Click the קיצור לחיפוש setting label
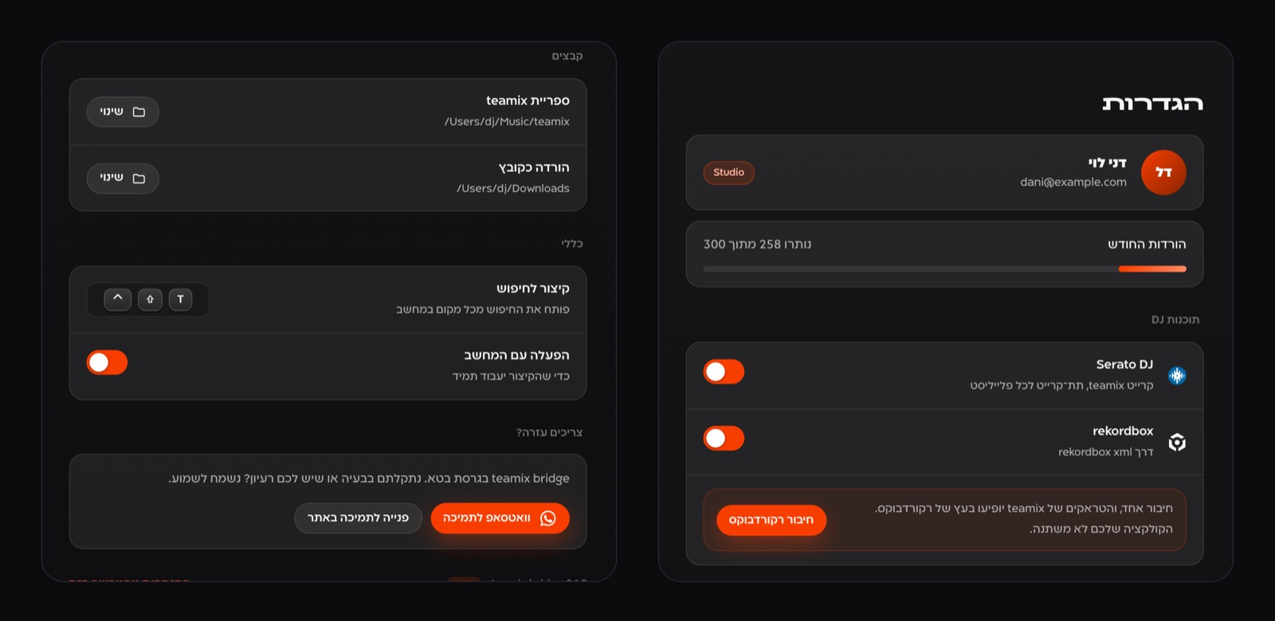The image size is (1275, 621). click(532, 288)
